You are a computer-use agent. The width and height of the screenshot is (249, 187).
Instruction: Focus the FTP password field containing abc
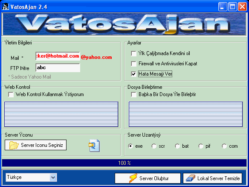pyautogui.click(x=58, y=68)
